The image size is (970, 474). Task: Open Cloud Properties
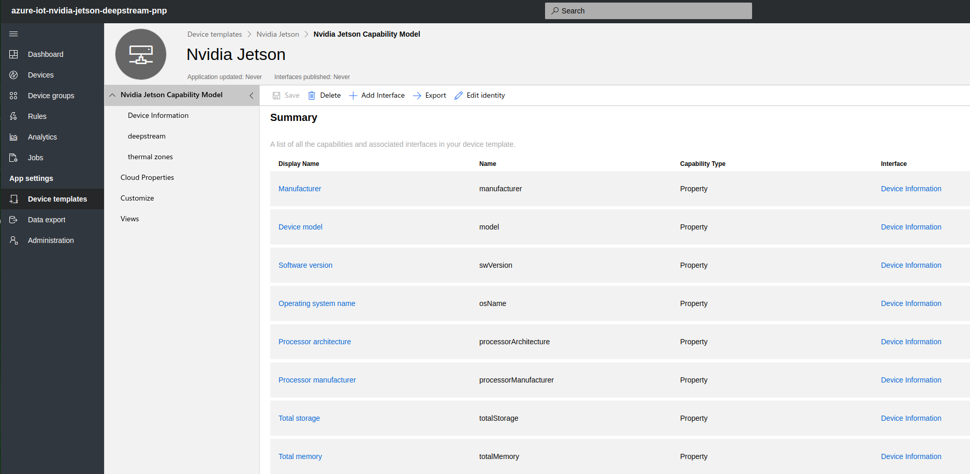coord(147,177)
